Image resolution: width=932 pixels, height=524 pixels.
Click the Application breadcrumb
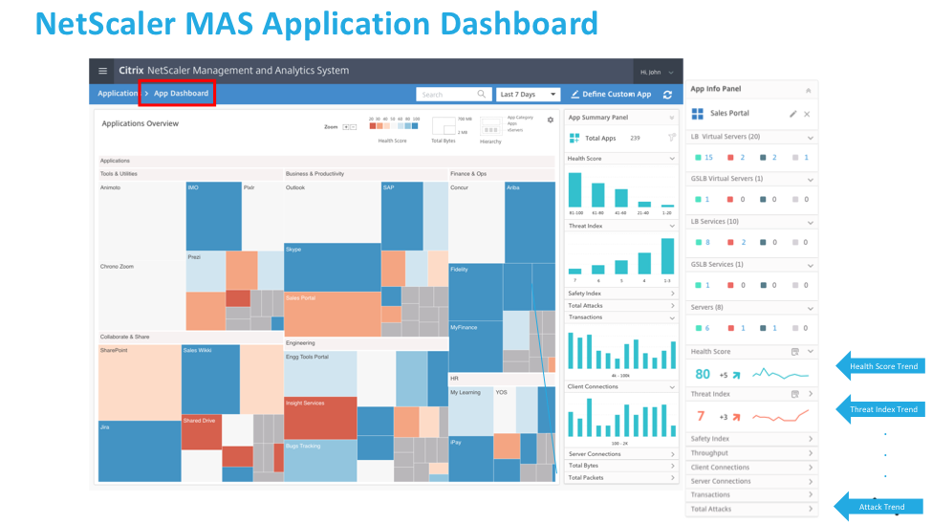[118, 94]
